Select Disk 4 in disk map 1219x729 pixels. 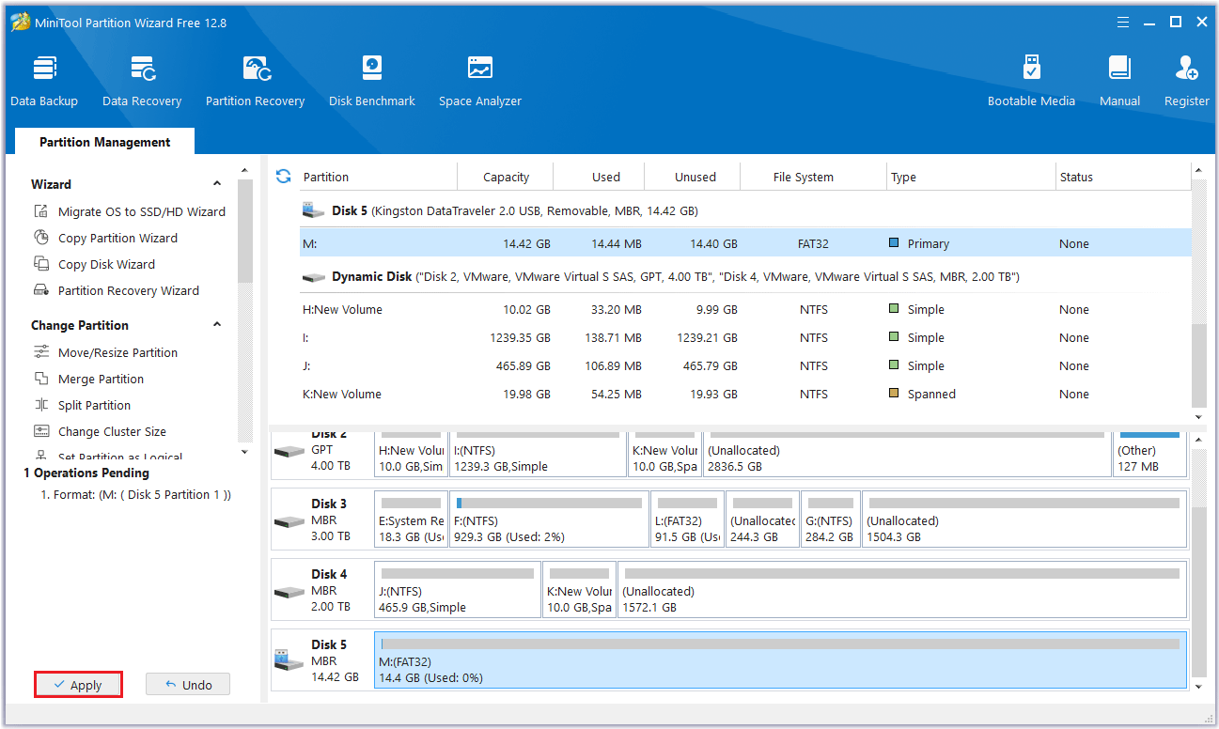click(321, 589)
